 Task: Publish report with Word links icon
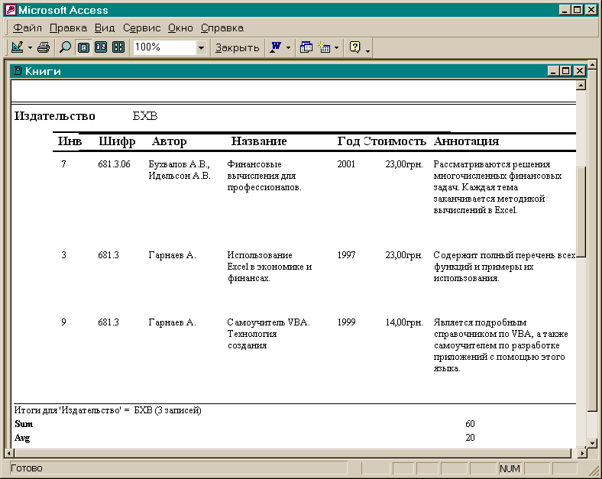pyautogui.click(x=276, y=47)
